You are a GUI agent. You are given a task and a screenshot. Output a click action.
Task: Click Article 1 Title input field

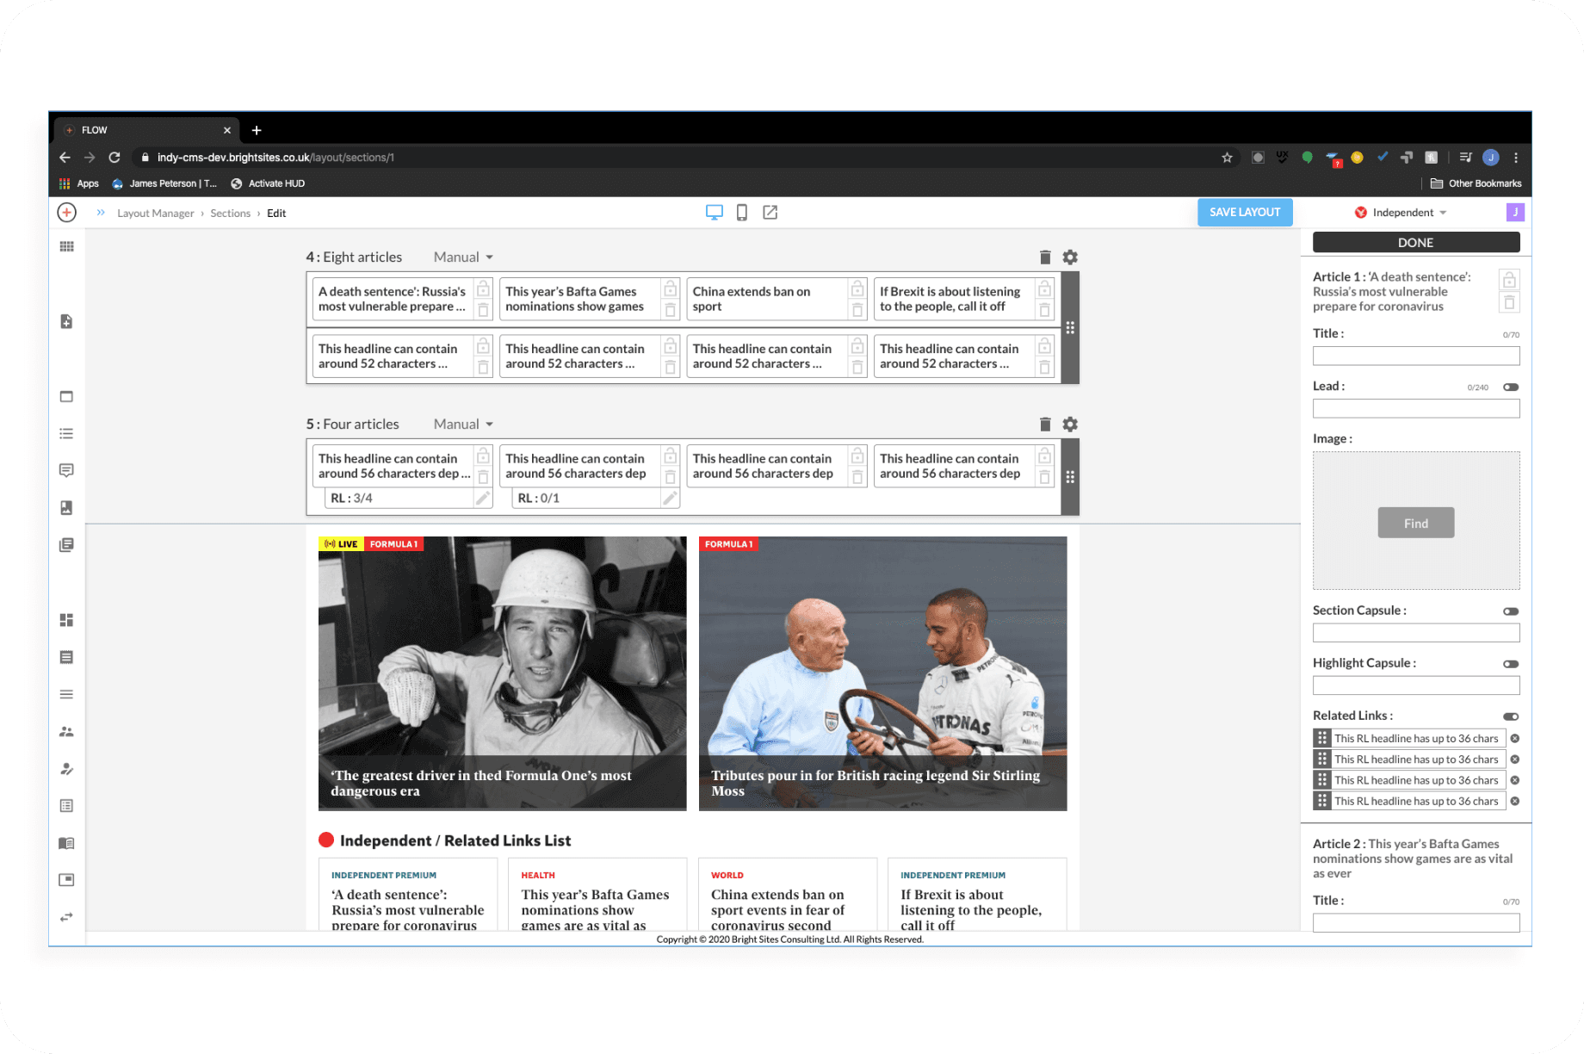pos(1416,356)
